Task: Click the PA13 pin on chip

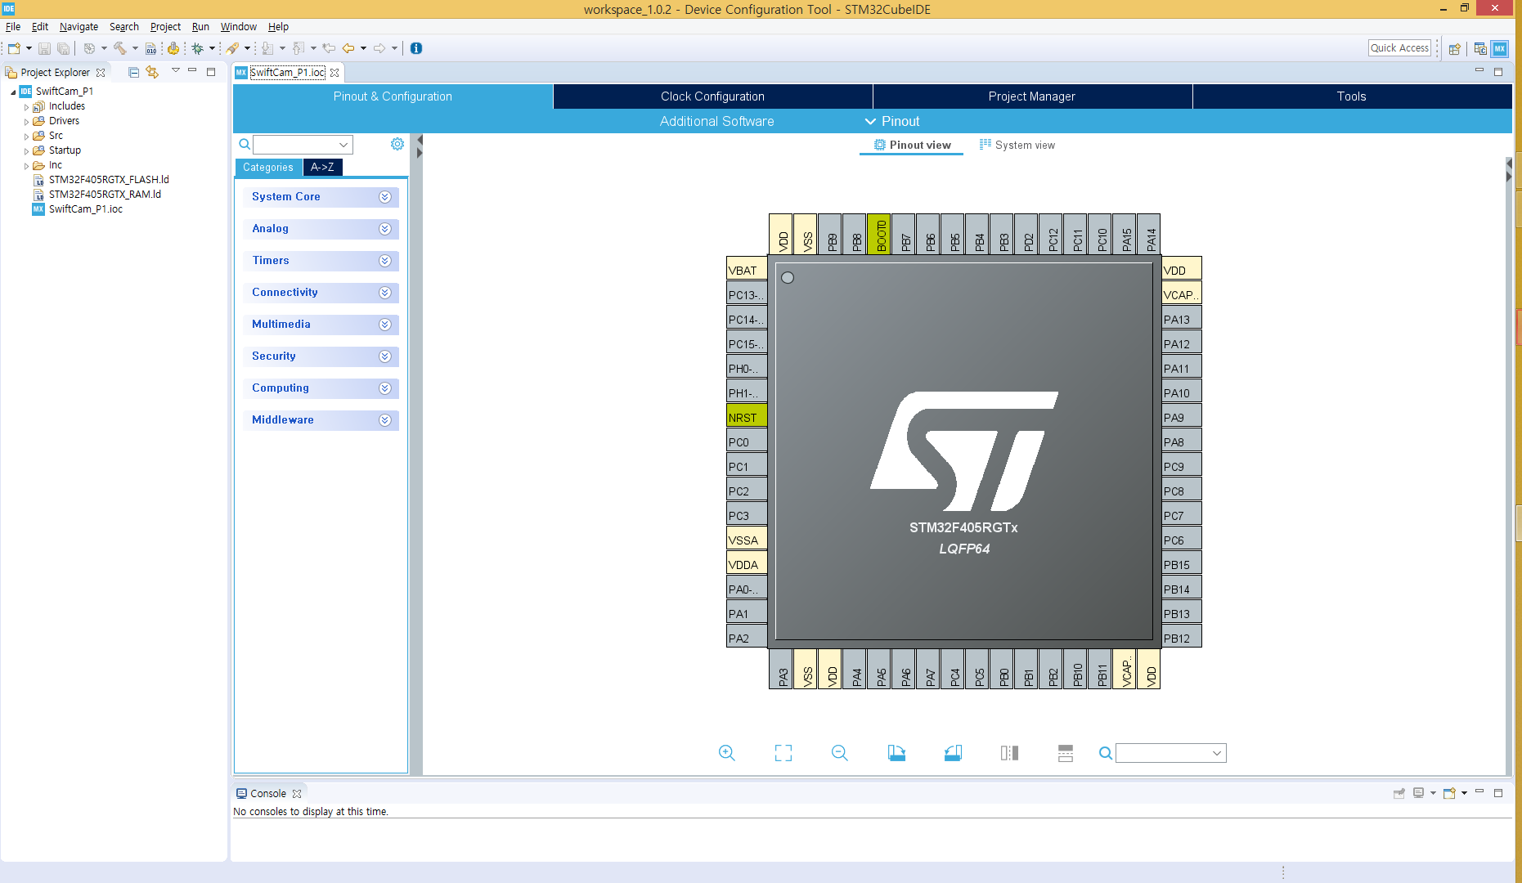Action: tap(1182, 319)
